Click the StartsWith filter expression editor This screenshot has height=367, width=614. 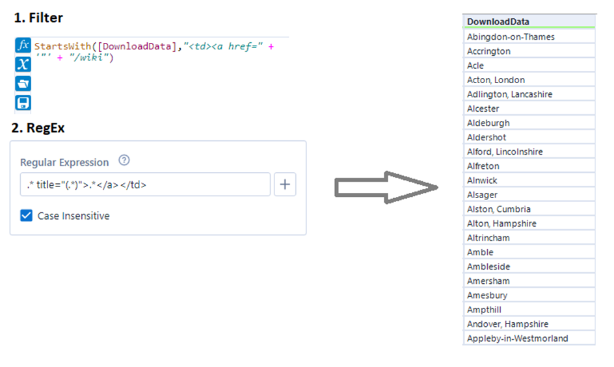tap(156, 53)
